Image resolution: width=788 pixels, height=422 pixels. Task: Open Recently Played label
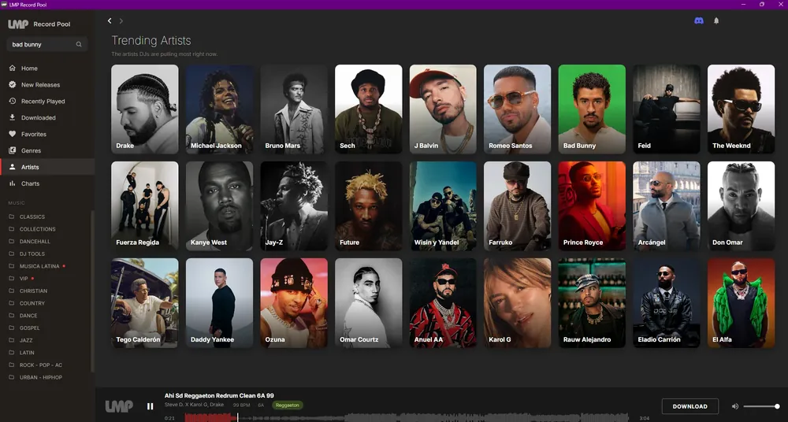43,102
